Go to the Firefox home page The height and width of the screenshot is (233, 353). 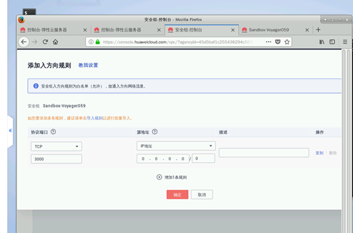(55, 42)
